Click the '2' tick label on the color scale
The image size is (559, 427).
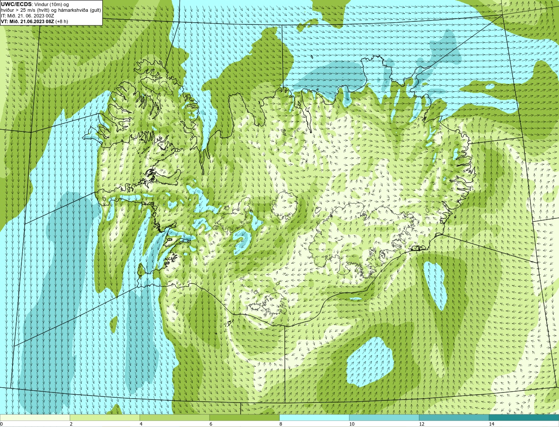[71, 424]
